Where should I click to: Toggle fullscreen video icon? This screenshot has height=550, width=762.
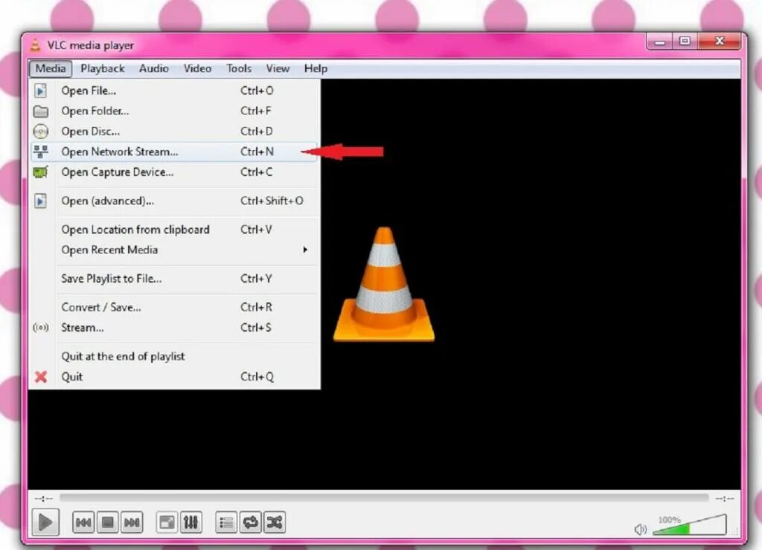pyautogui.click(x=167, y=522)
